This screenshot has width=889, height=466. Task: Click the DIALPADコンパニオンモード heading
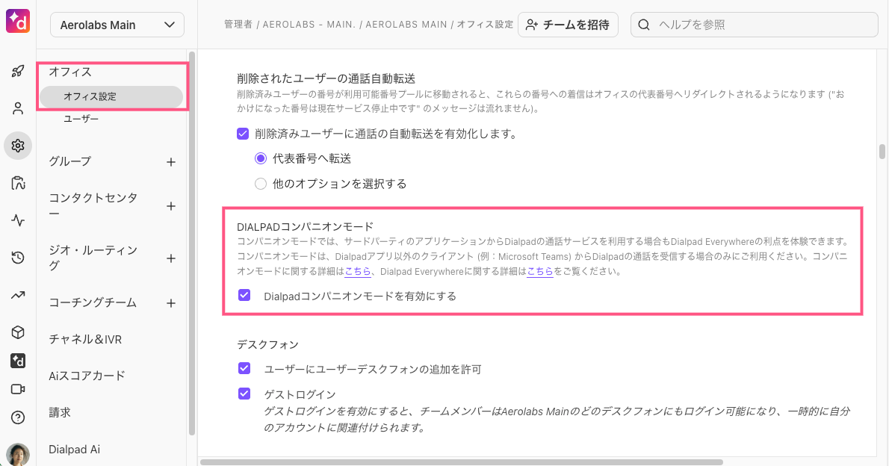(305, 227)
